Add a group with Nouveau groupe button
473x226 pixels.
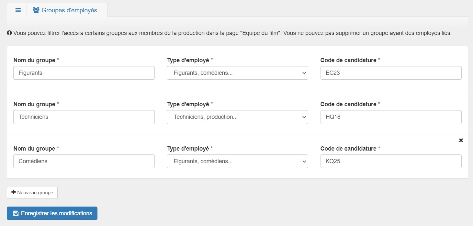point(32,193)
